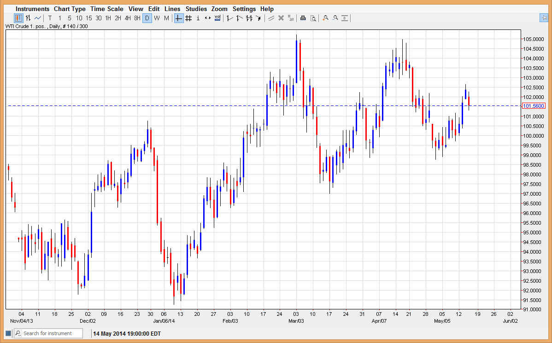The image size is (552, 343).
Task: Click the zoom in magnifier icon
Action: coord(325,18)
